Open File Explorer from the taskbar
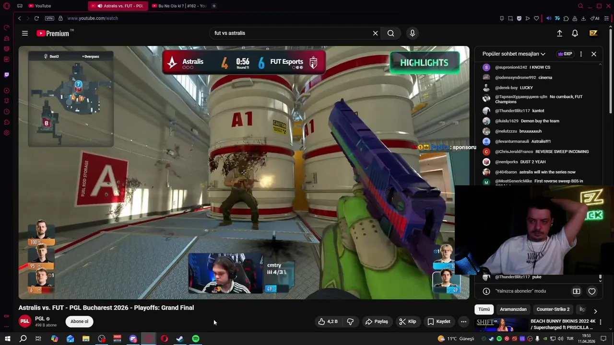This screenshot has height=345, width=614. 86,339
